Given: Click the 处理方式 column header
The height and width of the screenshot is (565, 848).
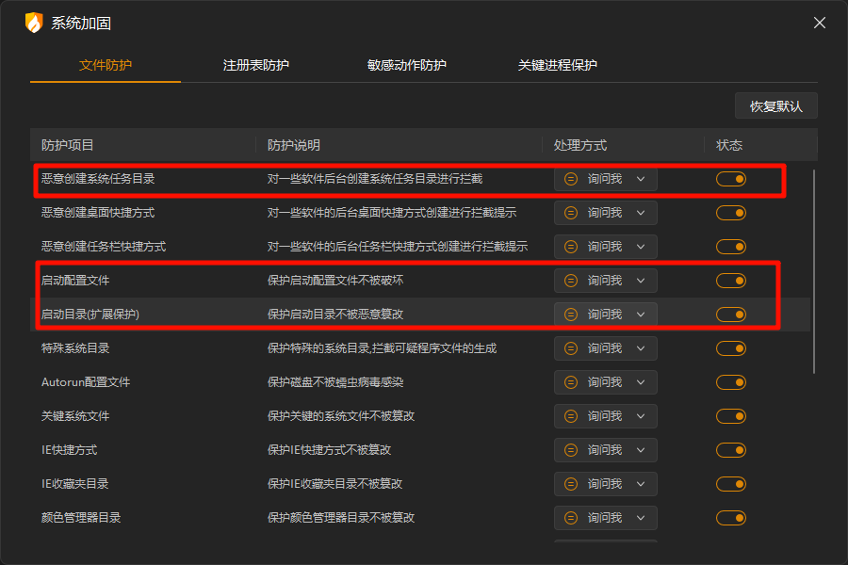Looking at the screenshot, I should pyautogui.click(x=580, y=145).
